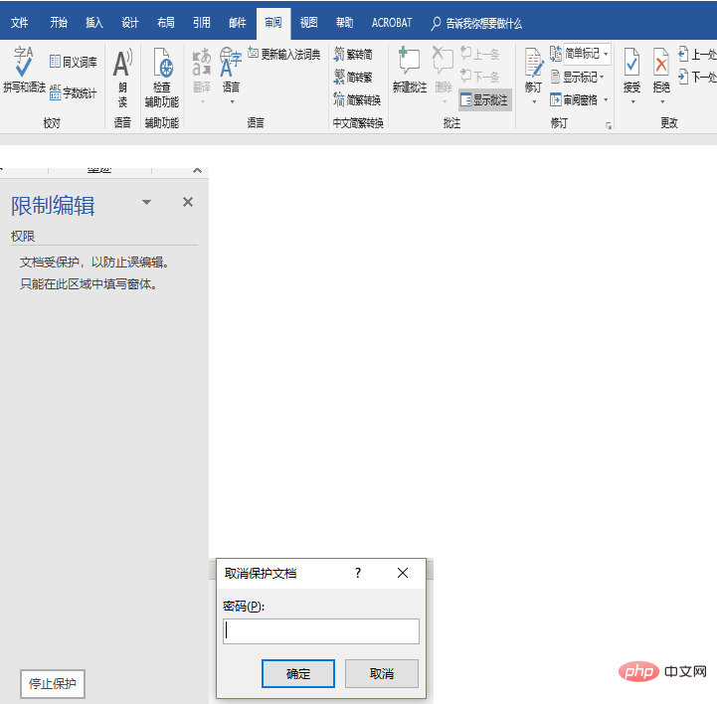The width and height of the screenshot is (717, 704).
Task: Click the OK (确定) button in dialog
Action: (298, 673)
